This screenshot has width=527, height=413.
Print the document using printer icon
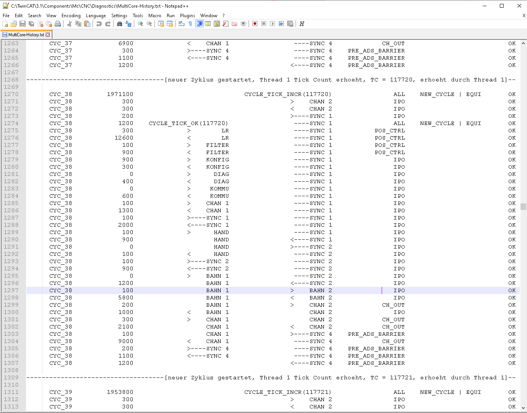(58, 24)
